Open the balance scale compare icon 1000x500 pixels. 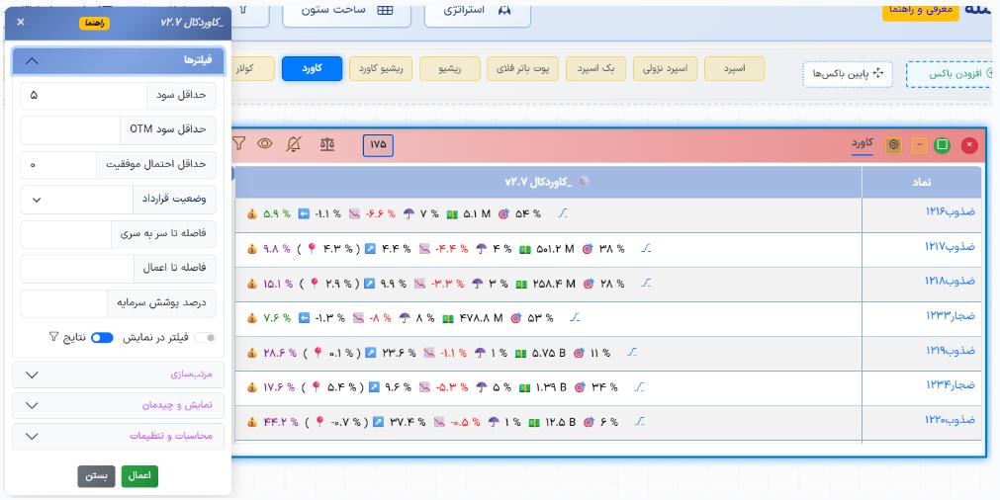click(x=327, y=144)
